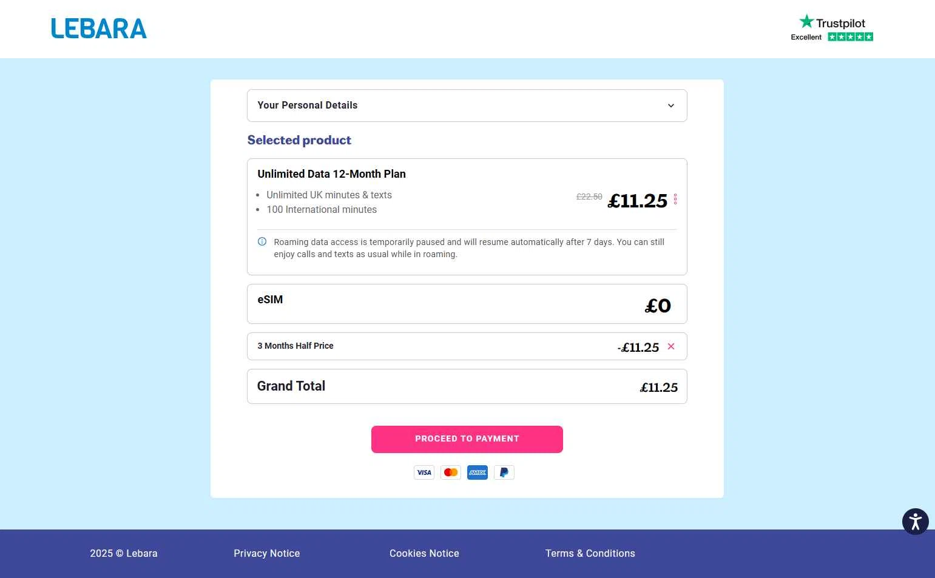This screenshot has height=578, width=935.
Task: Open the three-dot menu beside £11.25 price
Action: [675, 200]
